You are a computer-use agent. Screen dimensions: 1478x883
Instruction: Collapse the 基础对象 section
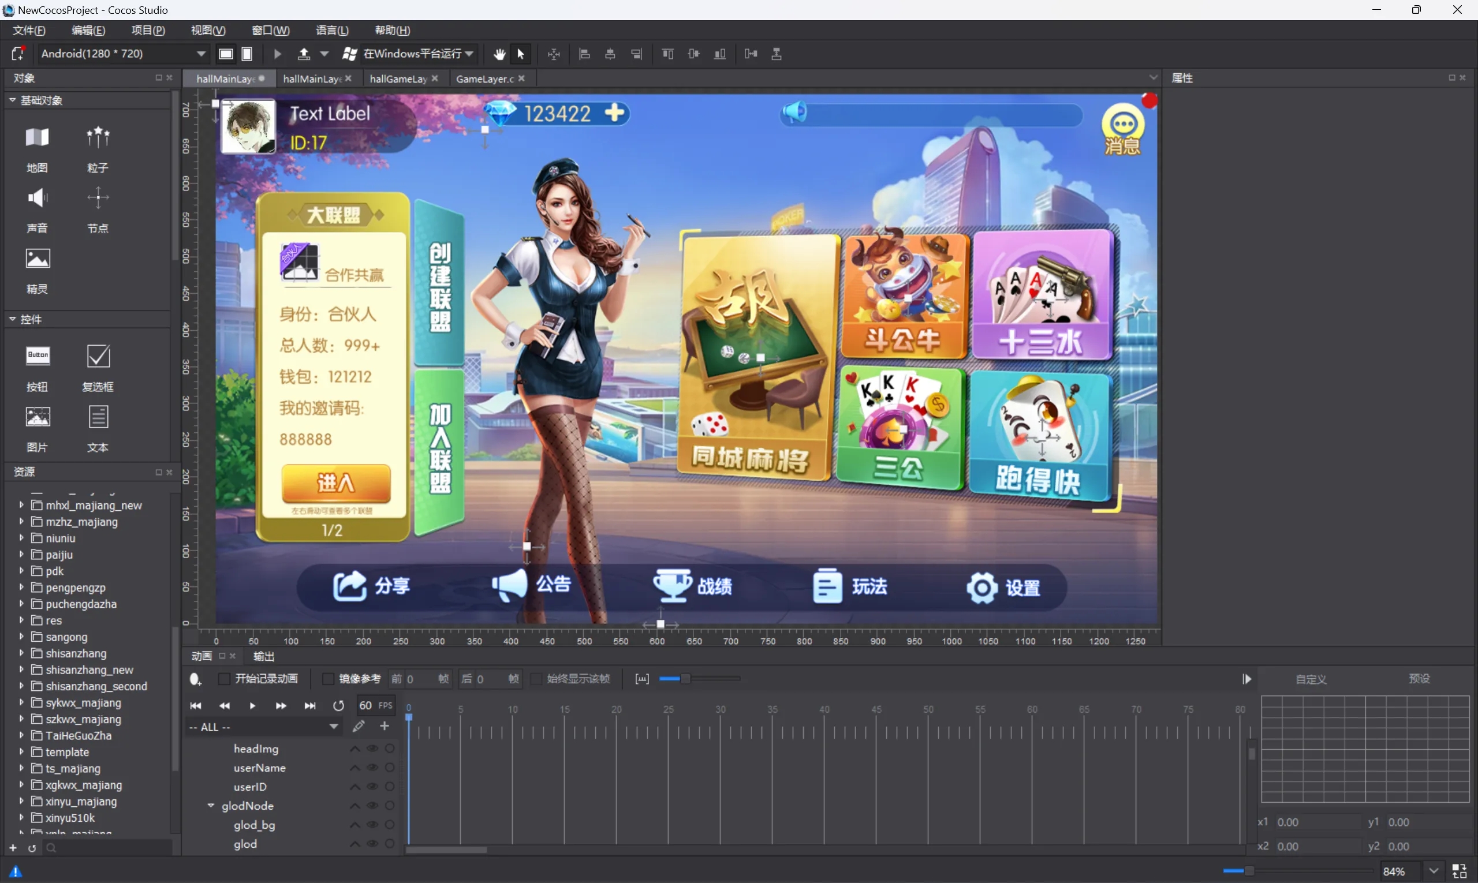[x=12, y=100]
